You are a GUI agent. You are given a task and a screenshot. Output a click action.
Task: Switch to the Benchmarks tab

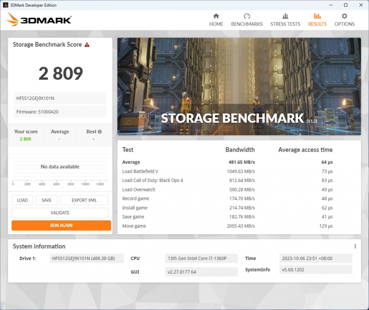click(x=246, y=20)
